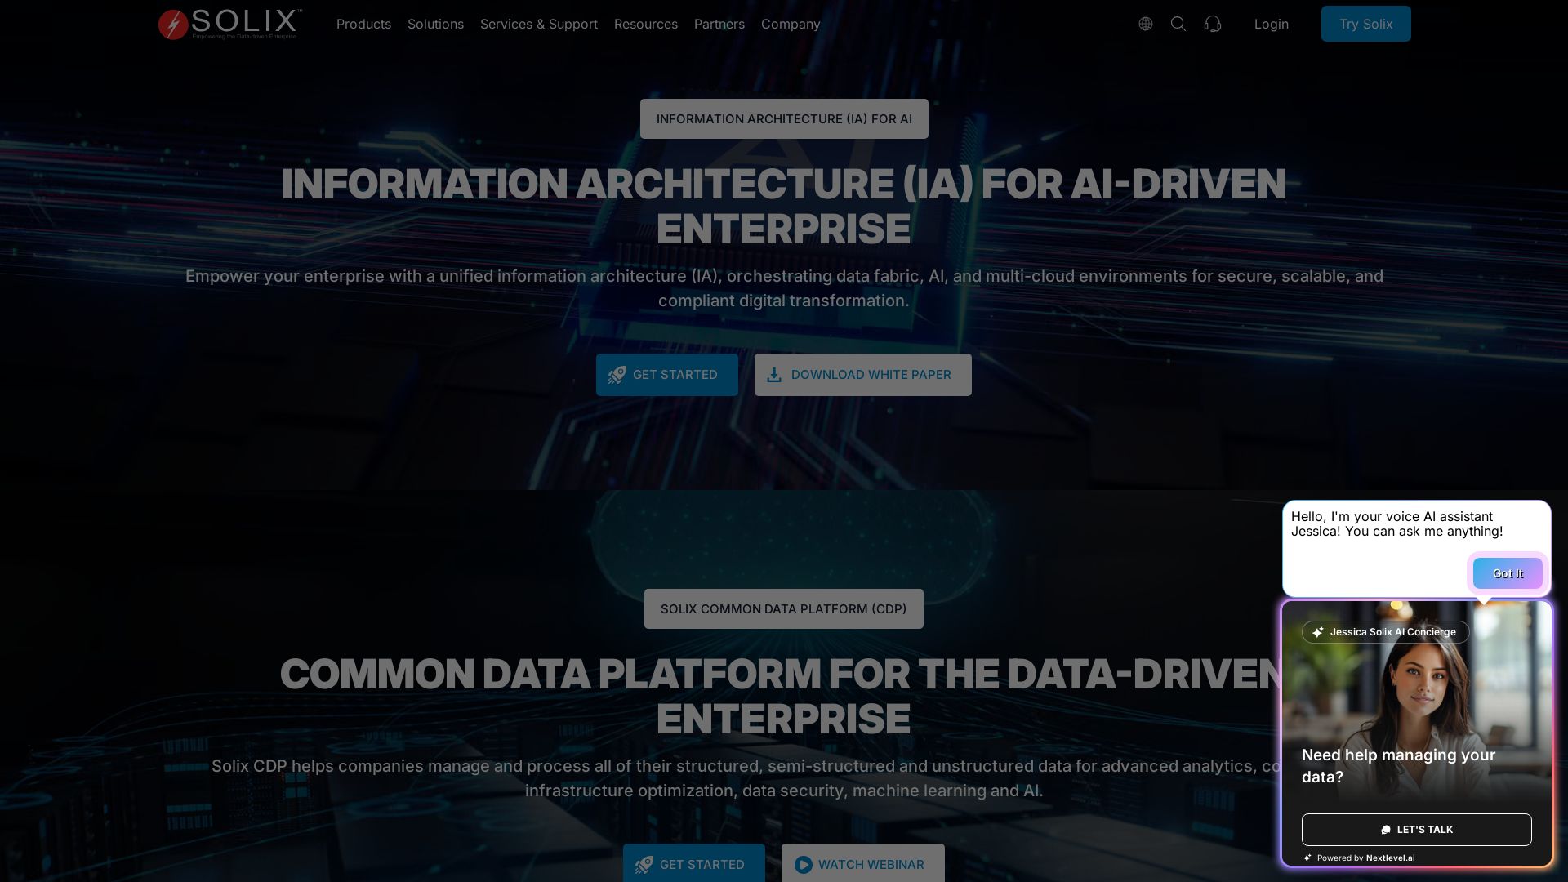The image size is (1568, 882).
Task: Click the play icon in the Watch Webinar button
Action: pos(804,865)
